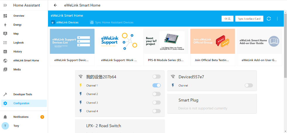Click the Sync Home Assistant Devices house icon
Image resolution: width=287 pixels, height=133 pixels.
coord(92,22)
